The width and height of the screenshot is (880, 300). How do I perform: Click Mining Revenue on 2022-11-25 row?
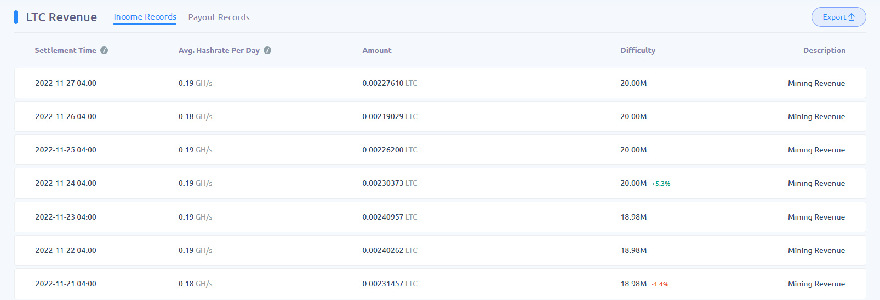pos(816,150)
